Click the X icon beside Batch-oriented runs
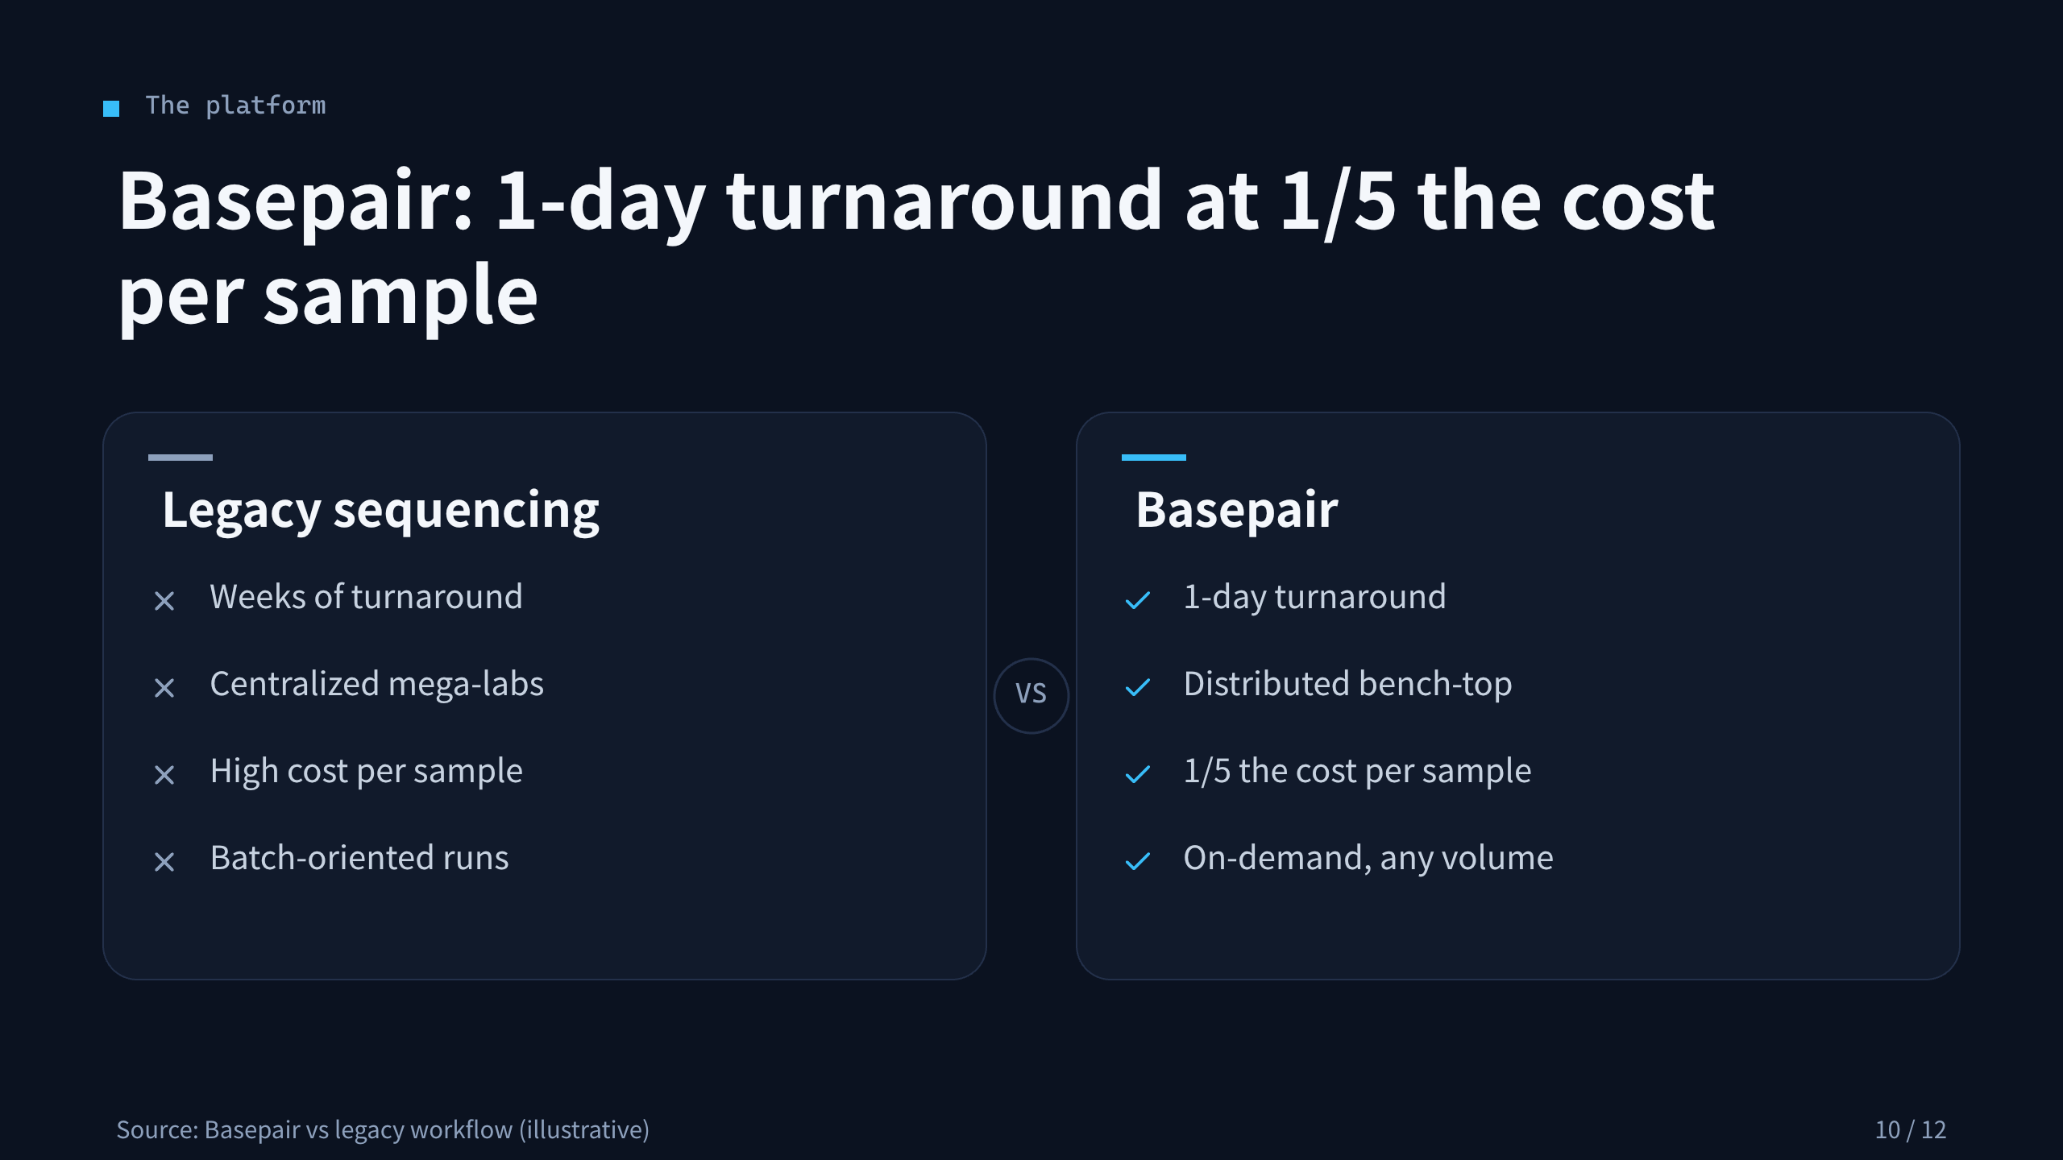The width and height of the screenshot is (2063, 1160). coord(164,862)
